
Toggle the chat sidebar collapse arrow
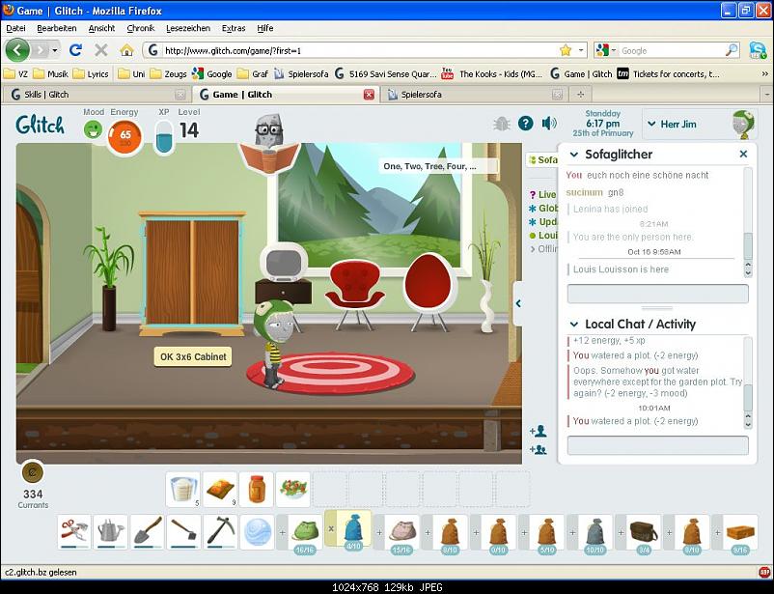[x=518, y=303]
